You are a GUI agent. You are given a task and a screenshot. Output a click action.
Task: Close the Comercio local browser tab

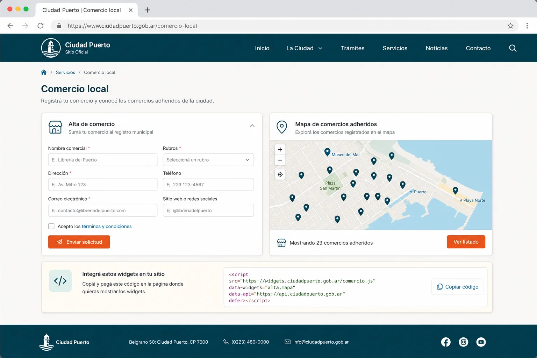[130, 10]
